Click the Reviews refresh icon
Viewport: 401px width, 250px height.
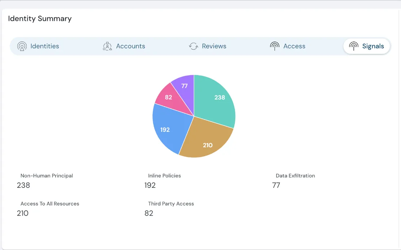coord(193,46)
